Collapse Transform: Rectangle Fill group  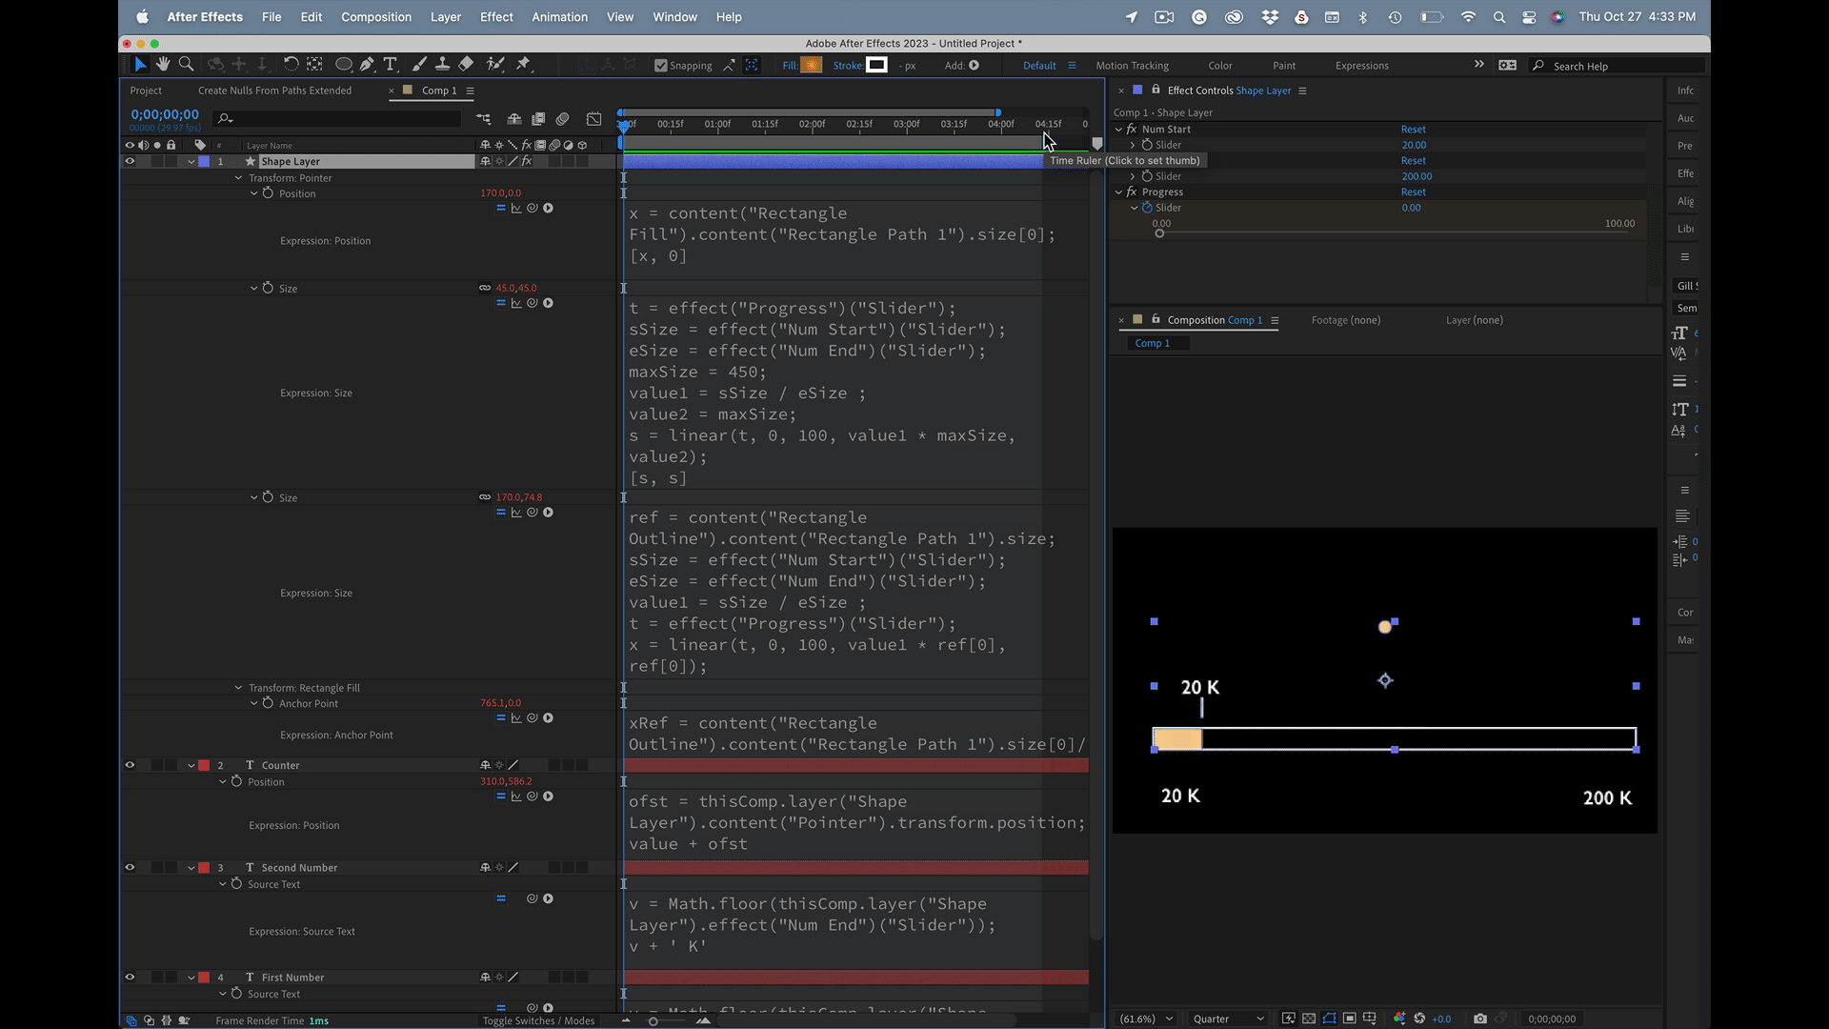[x=238, y=688]
